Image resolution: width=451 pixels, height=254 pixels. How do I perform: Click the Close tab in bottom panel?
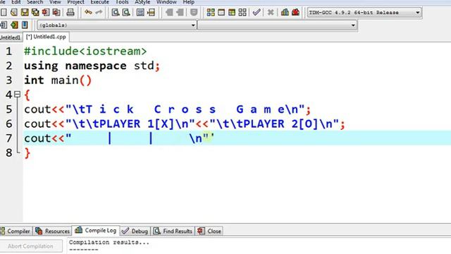(210, 231)
